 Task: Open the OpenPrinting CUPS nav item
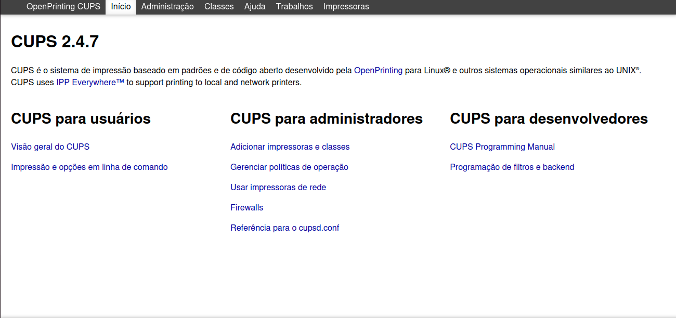(x=63, y=7)
